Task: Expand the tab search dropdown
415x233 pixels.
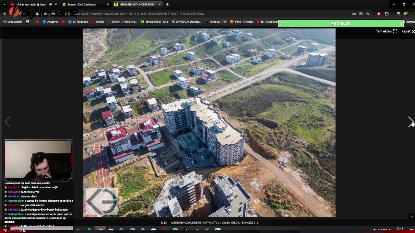Action: pos(4,5)
